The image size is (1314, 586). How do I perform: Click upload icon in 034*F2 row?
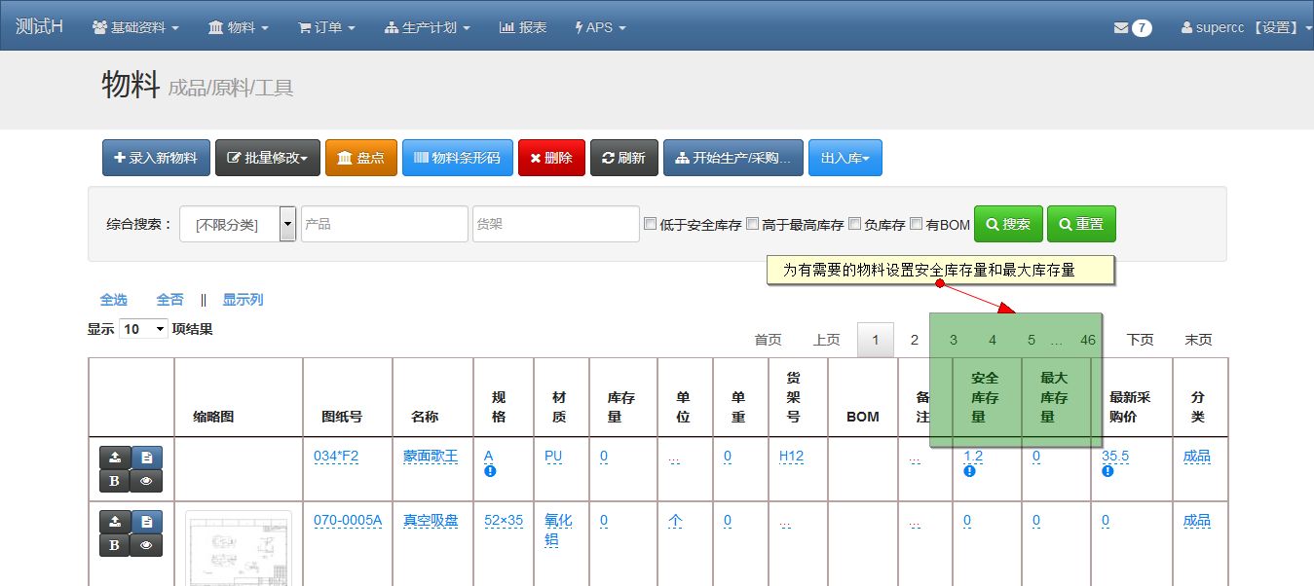point(115,458)
